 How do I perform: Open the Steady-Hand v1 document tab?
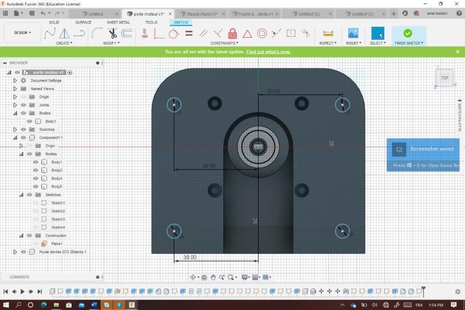pos(202,14)
